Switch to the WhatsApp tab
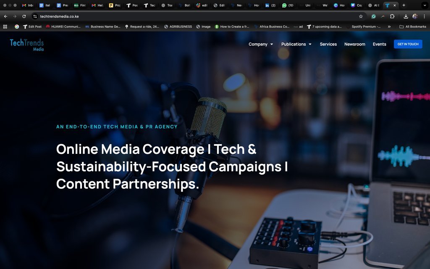 click(288, 5)
